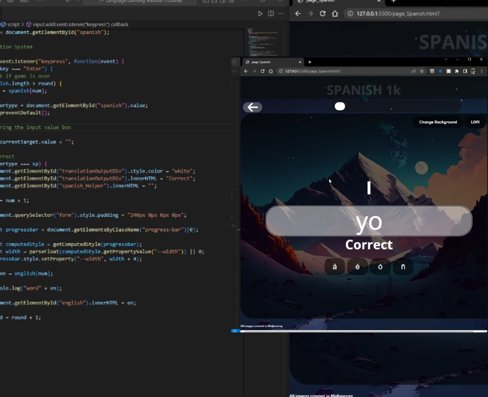Click the 'round + 1' code line
488x397 pixels.
click(x=26, y=317)
